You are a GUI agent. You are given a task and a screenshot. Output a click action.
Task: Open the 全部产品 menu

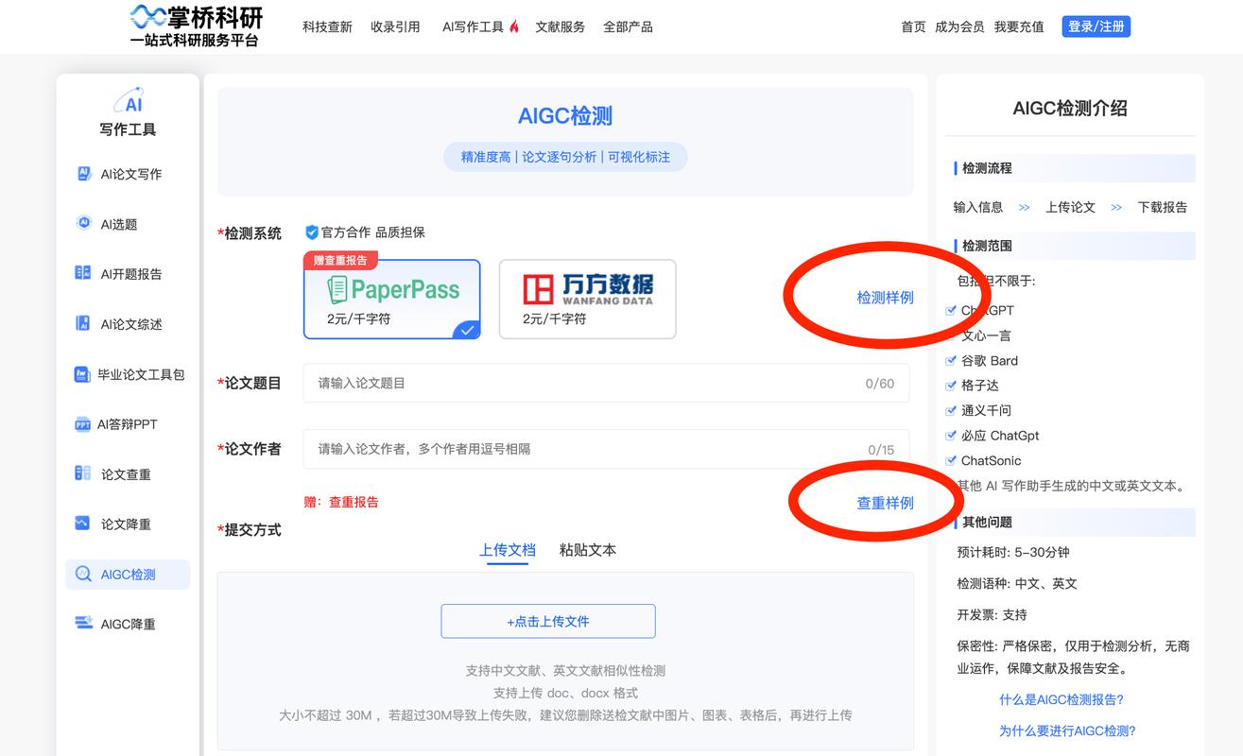[x=628, y=26]
